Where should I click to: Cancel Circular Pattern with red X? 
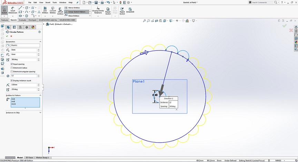point(11,36)
